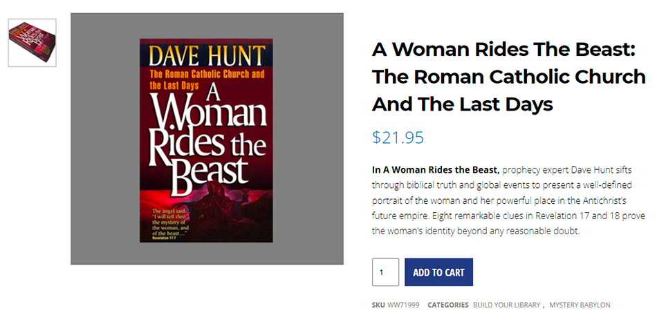This screenshot has height=322, width=657.
Task: Click the $21.95 price
Action: [398, 138]
